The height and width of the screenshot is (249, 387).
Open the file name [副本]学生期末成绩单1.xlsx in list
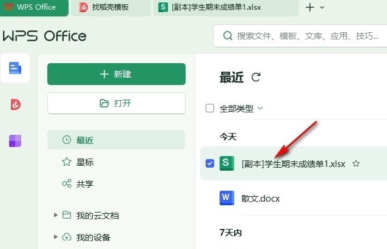click(x=294, y=164)
